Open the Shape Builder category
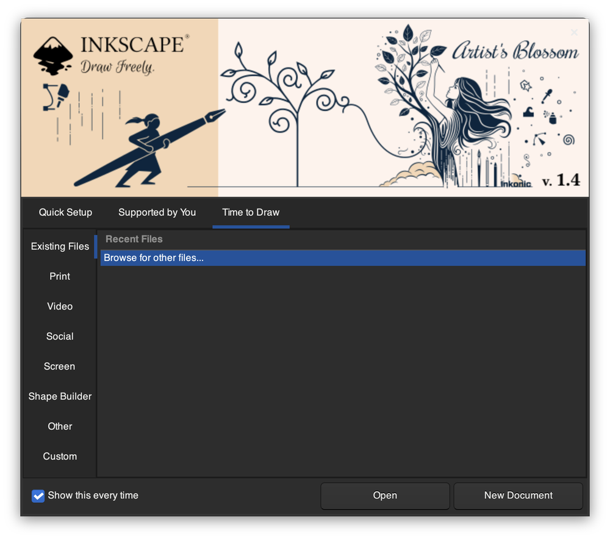The height and width of the screenshot is (539, 610). click(60, 396)
